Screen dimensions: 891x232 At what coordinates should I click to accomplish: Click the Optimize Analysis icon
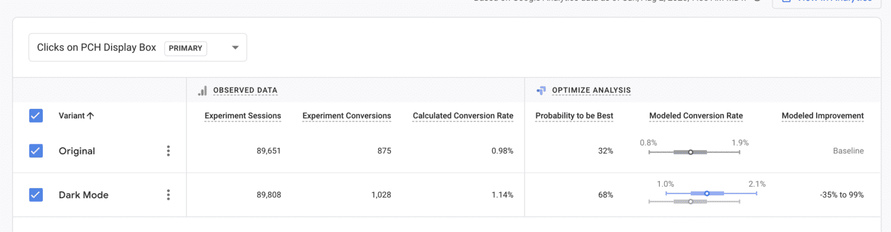541,91
